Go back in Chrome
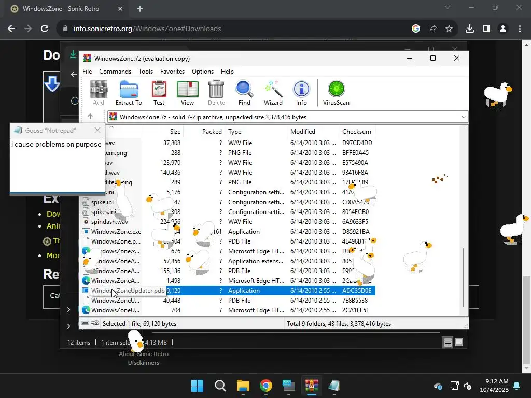This screenshot has width=531, height=398. pos(11,29)
